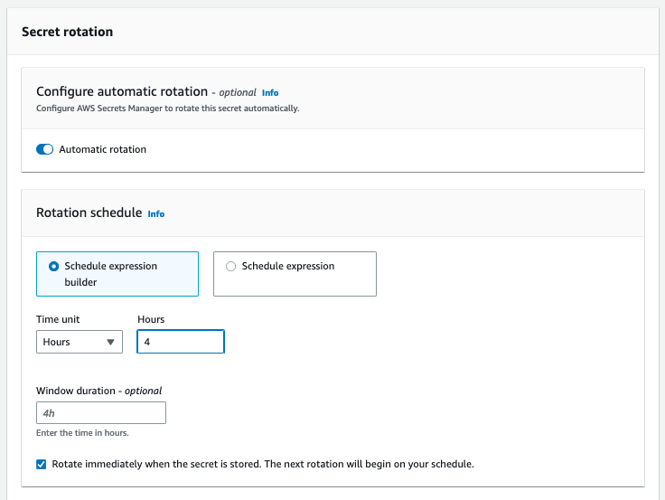
Task: Click into the Window duration field
Action: (101, 412)
